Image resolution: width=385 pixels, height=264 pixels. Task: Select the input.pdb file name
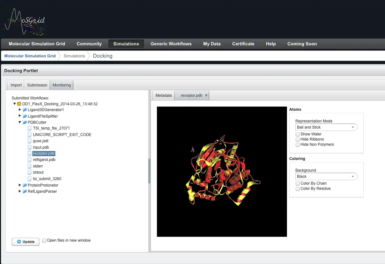(41, 147)
